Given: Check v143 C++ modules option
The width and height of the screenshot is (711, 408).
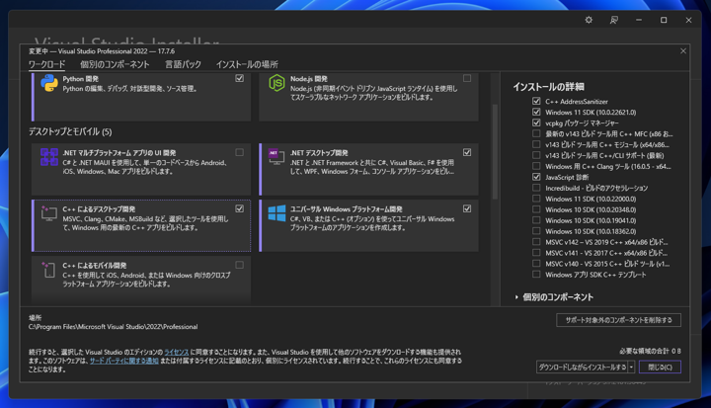Looking at the screenshot, I should [x=536, y=144].
